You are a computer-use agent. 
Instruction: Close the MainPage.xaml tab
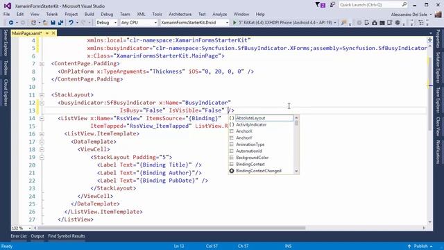pyautogui.click(x=53, y=33)
